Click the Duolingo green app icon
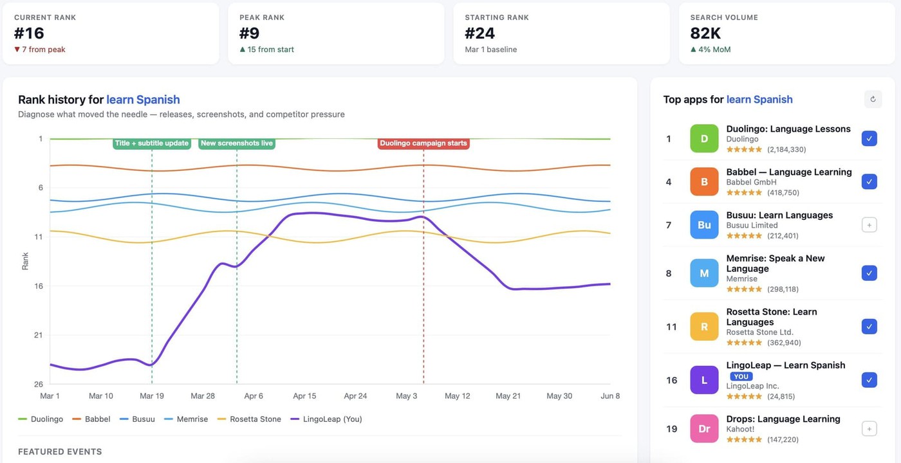Viewport: 901px width, 463px height. click(x=704, y=139)
